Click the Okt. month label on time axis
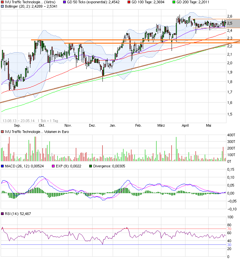Viewport: 240px width, 259px height. coord(42,126)
